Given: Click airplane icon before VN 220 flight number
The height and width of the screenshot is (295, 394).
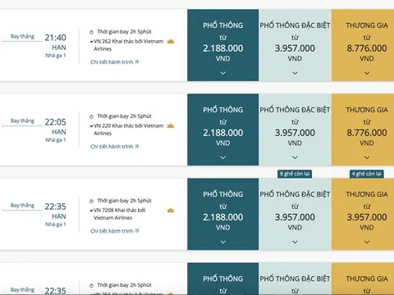Looking at the screenshot, I should 91,126.
